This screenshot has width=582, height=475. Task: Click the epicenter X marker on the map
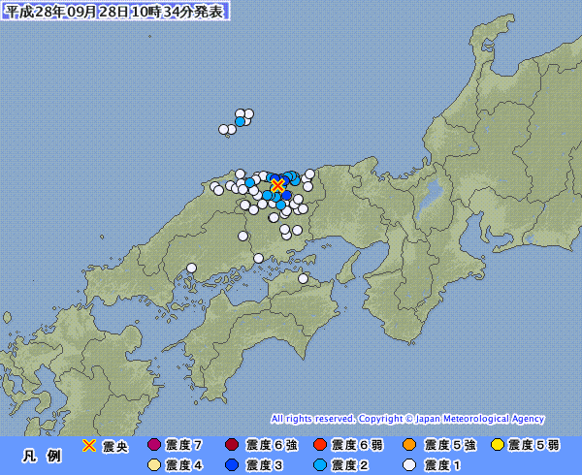click(x=277, y=185)
